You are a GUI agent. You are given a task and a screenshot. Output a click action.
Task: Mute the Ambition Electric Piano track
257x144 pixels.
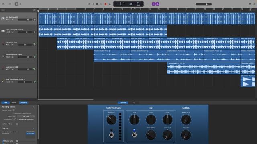click(7, 57)
